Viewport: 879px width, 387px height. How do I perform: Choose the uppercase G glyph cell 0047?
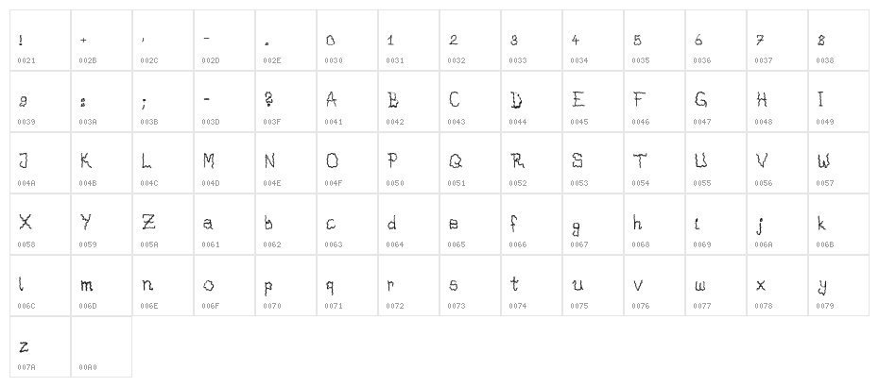coord(715,102)
